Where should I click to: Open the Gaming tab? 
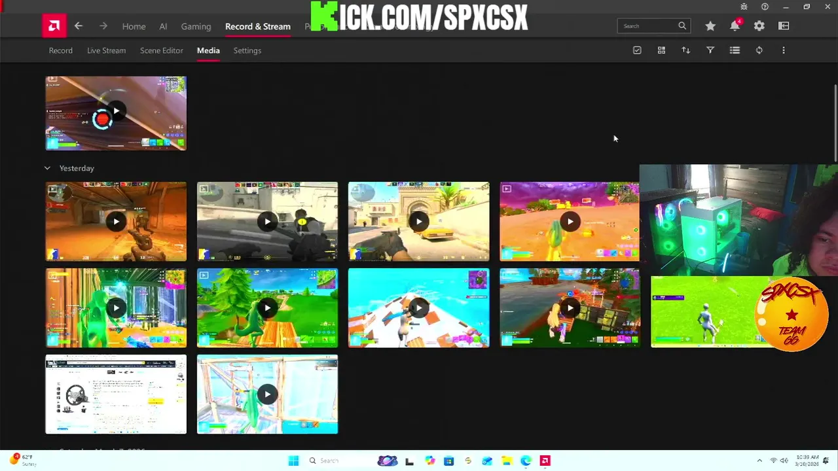(x=196, y=26)
